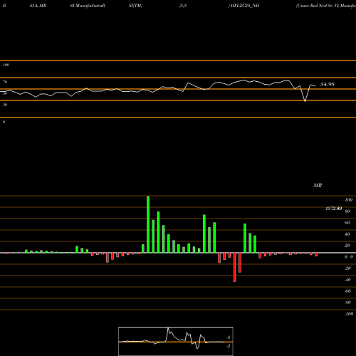This screenshot has width=356, height=356.
Task: Click the 'Ncd Sr. Vi) Munafa' header text
Action: (x=337, y=6)
